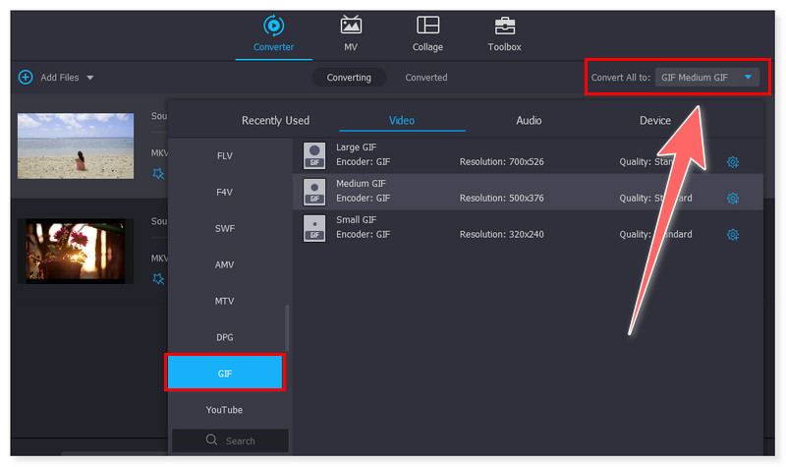
Task: Click the Add Files plus icon
Action: click(26, 77)
